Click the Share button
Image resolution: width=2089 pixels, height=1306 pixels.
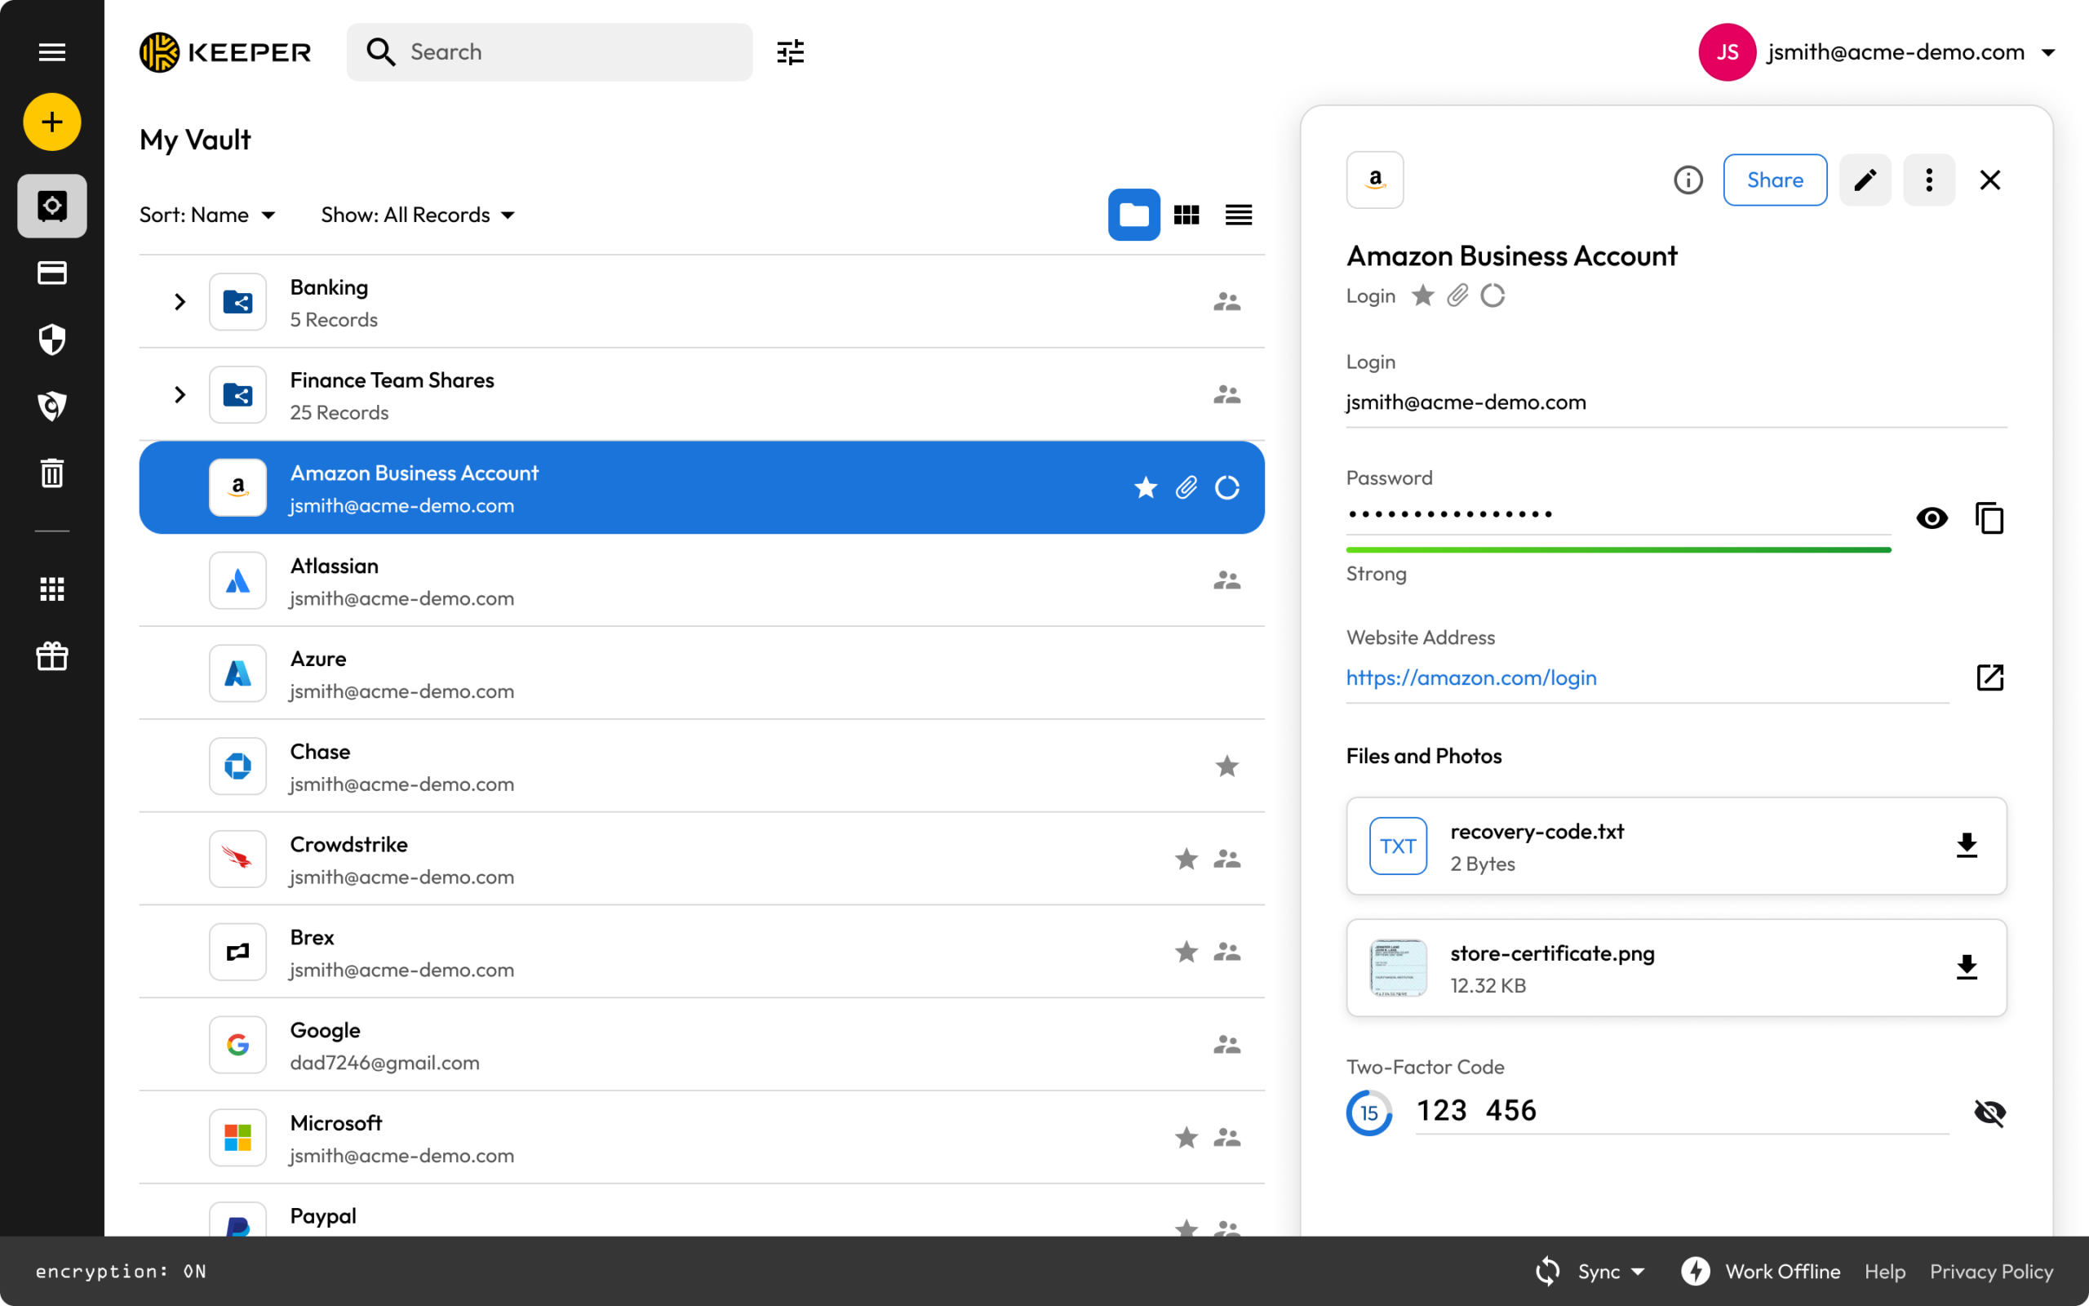[1775, 180]
